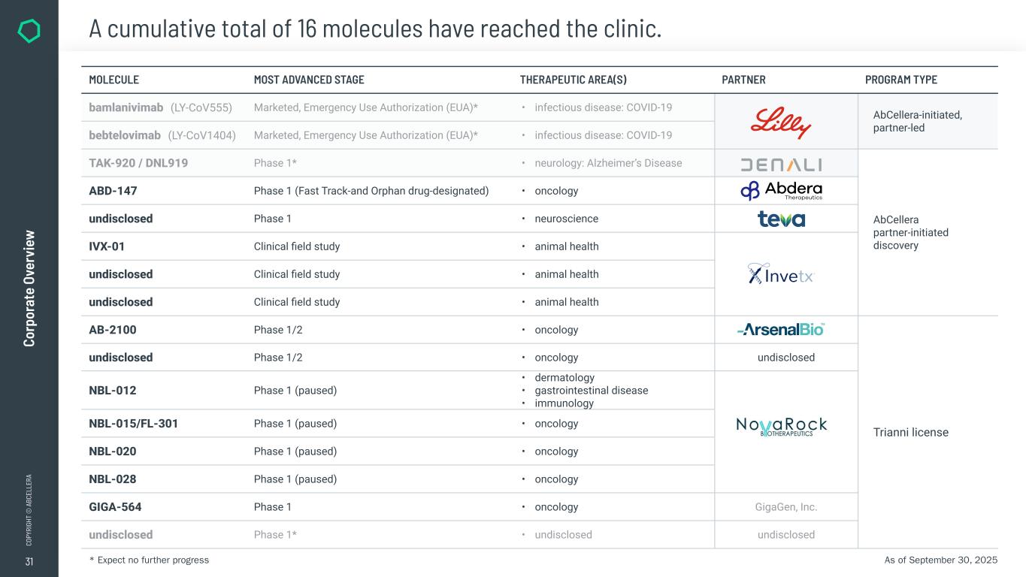Click the AbCellera hexagon logo
The image size is (1026, 577).
point(29,31)
